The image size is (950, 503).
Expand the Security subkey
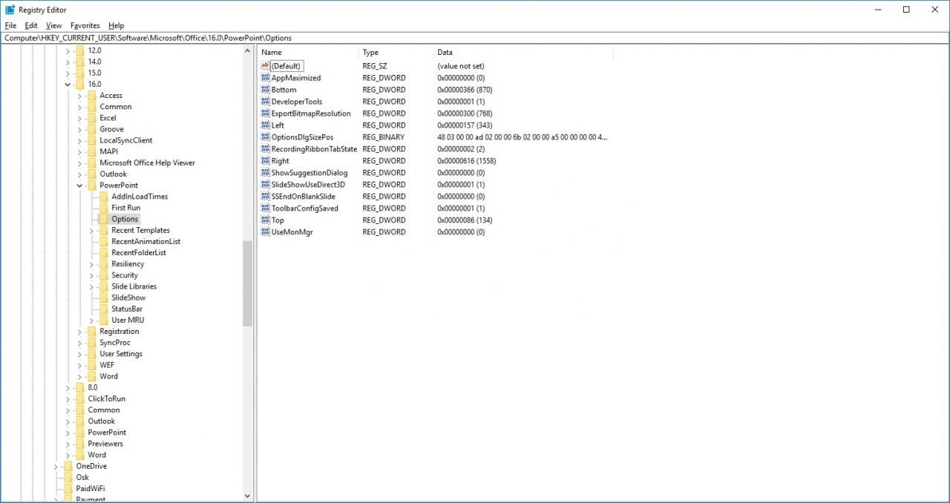91,275
